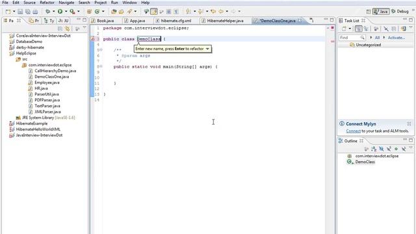Open the New file dropdown arrow

click(x=14, y=12)
